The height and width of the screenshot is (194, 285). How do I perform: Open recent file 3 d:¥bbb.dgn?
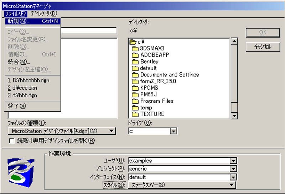click(33, 95)
